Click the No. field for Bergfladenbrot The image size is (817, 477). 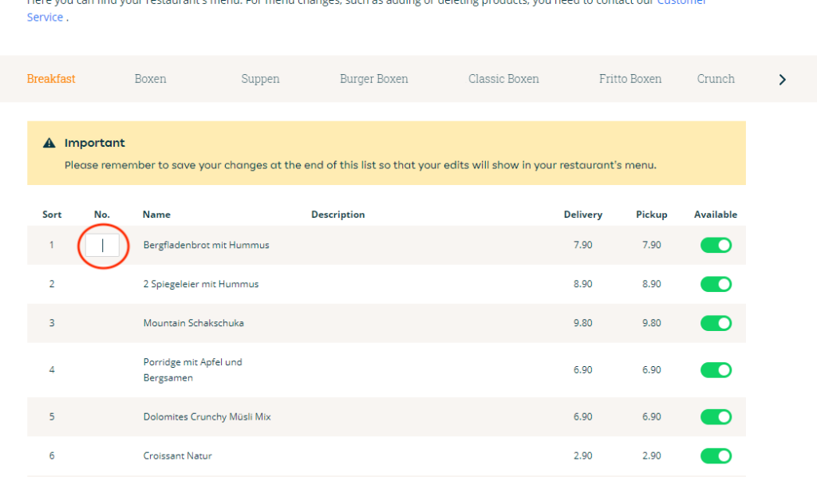tap(103, 245)
